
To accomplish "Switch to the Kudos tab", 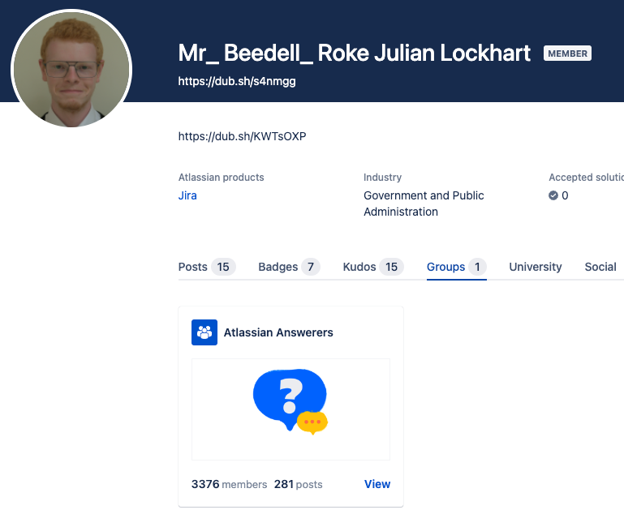I will tap(373, 267).
